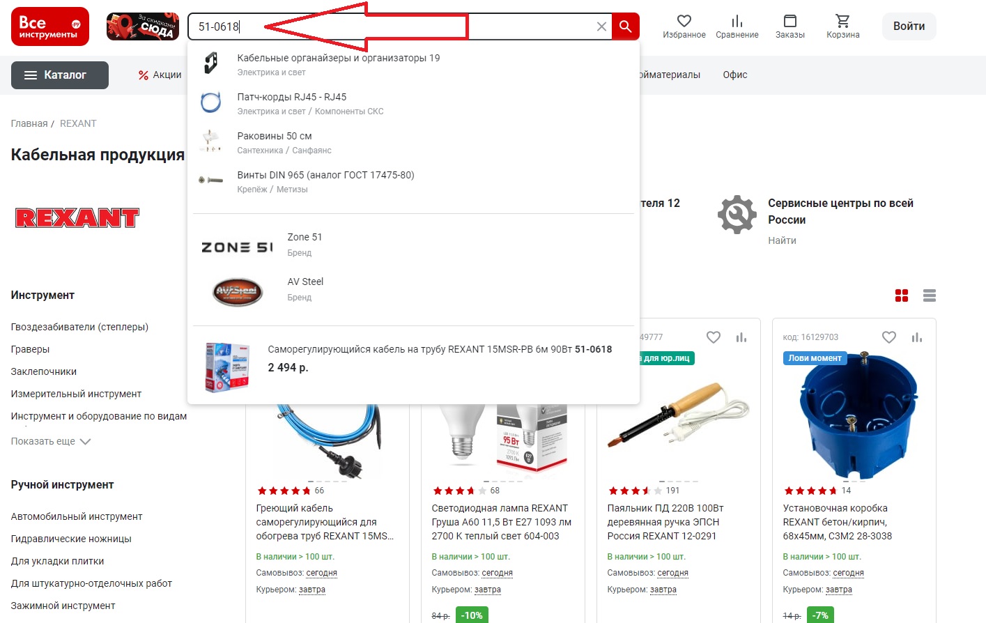Click the AV Steel brand logo
Screen dimensions: 986x623
[238, 291]
